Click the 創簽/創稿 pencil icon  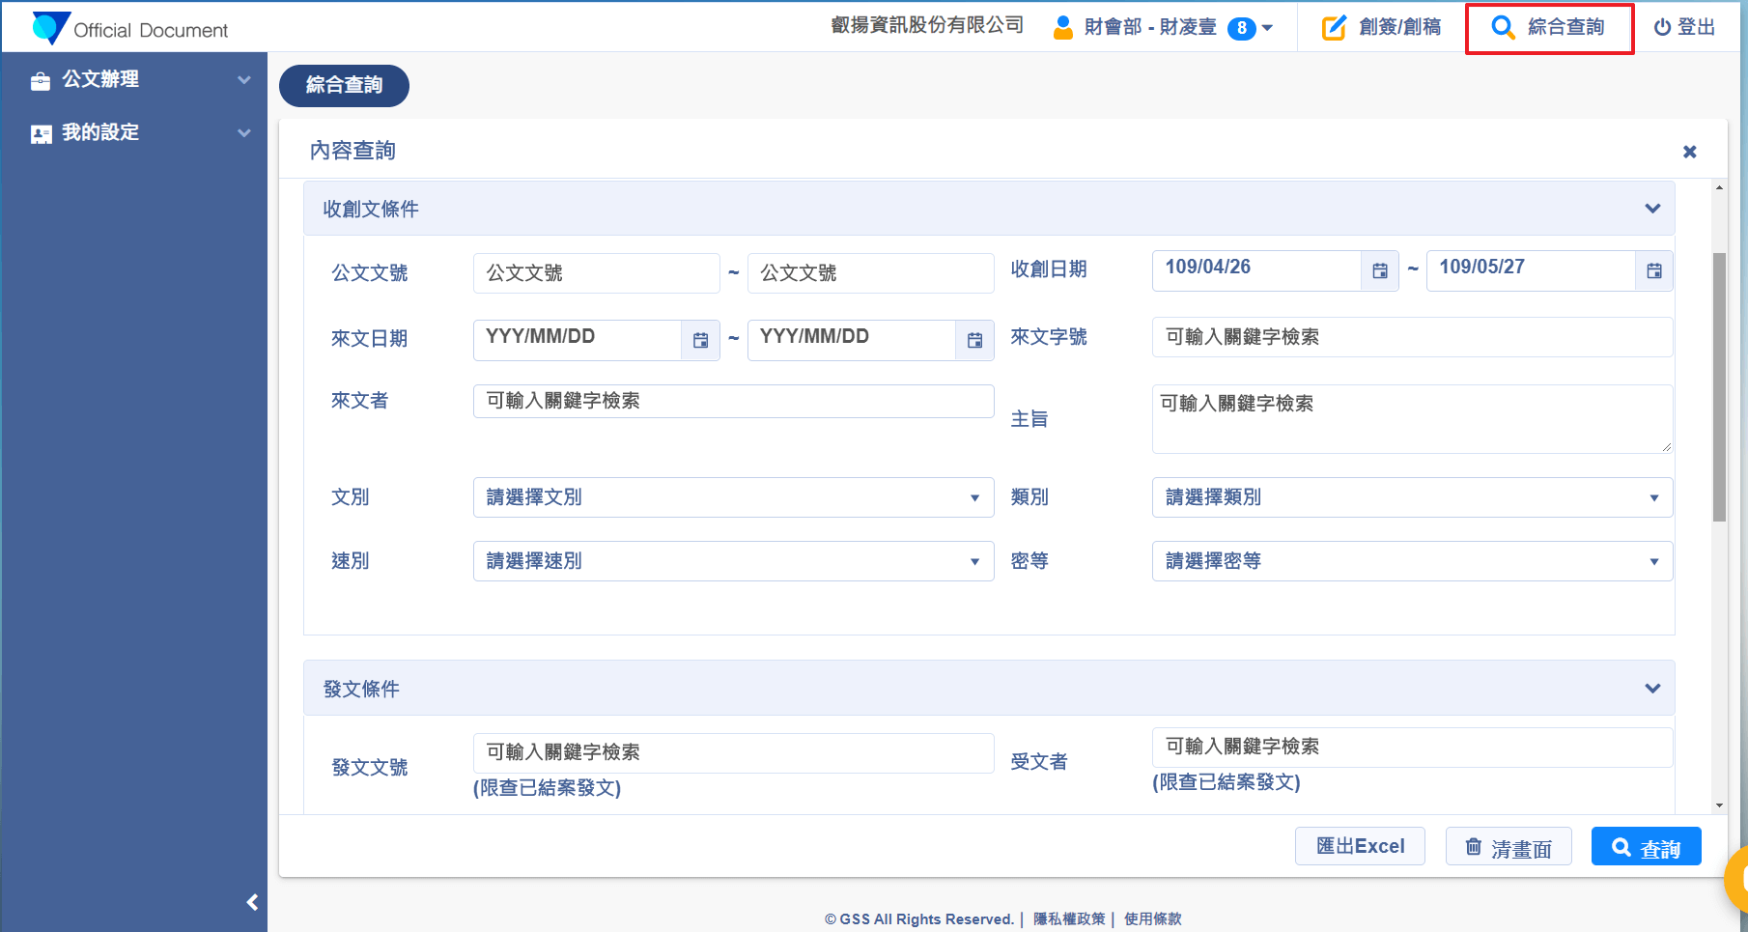[1334, 28]
